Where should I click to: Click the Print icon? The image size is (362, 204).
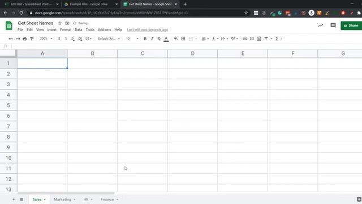25,39
